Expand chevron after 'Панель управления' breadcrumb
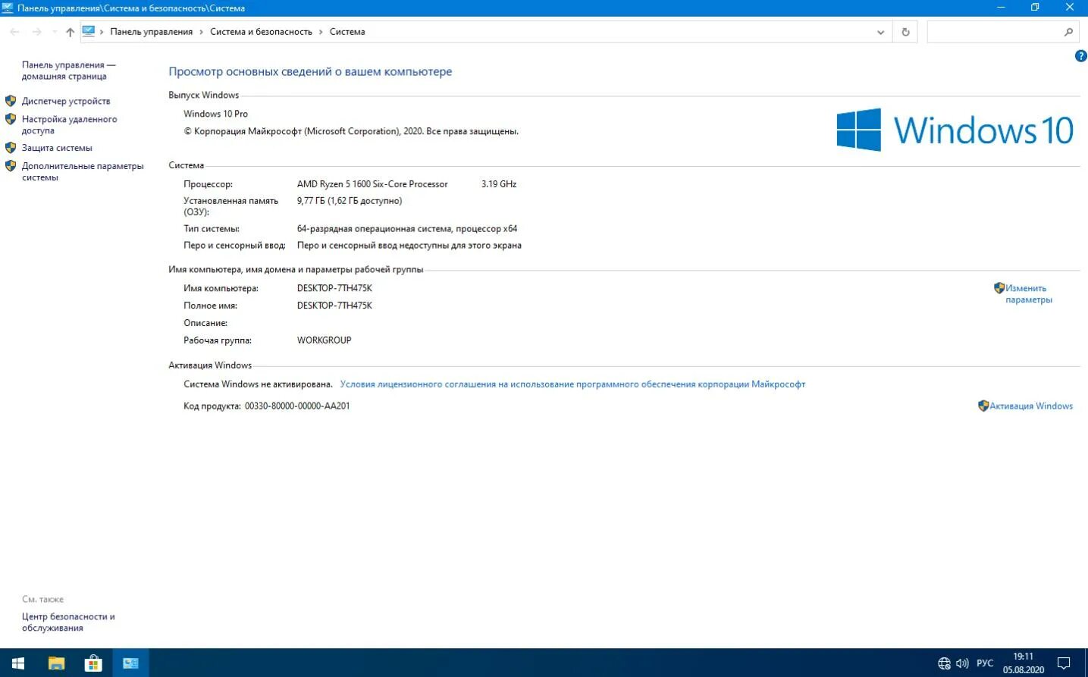1088x677 pixels. pyautogui.click(x=202, y=32)
